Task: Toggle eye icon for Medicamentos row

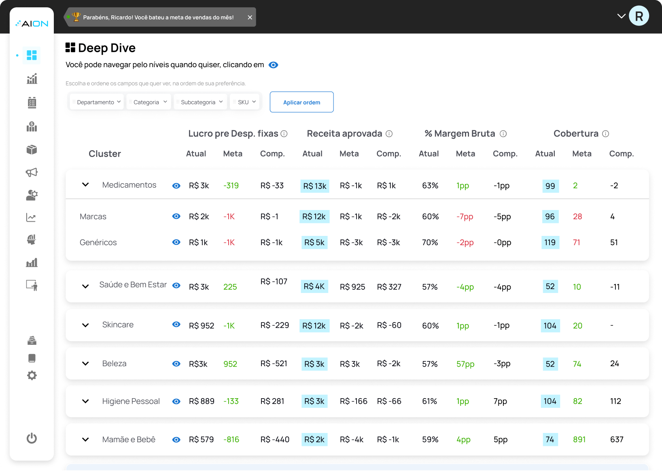Action: [x=176, y=186]
